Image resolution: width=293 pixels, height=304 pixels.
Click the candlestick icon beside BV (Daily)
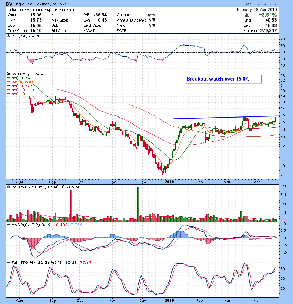point(8,74)
